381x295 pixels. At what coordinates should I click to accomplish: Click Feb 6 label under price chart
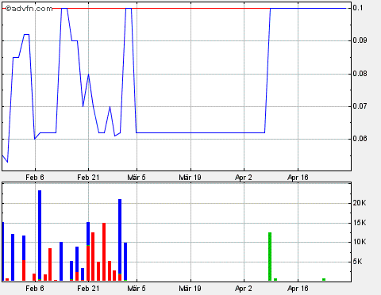[x=35, y=178]
